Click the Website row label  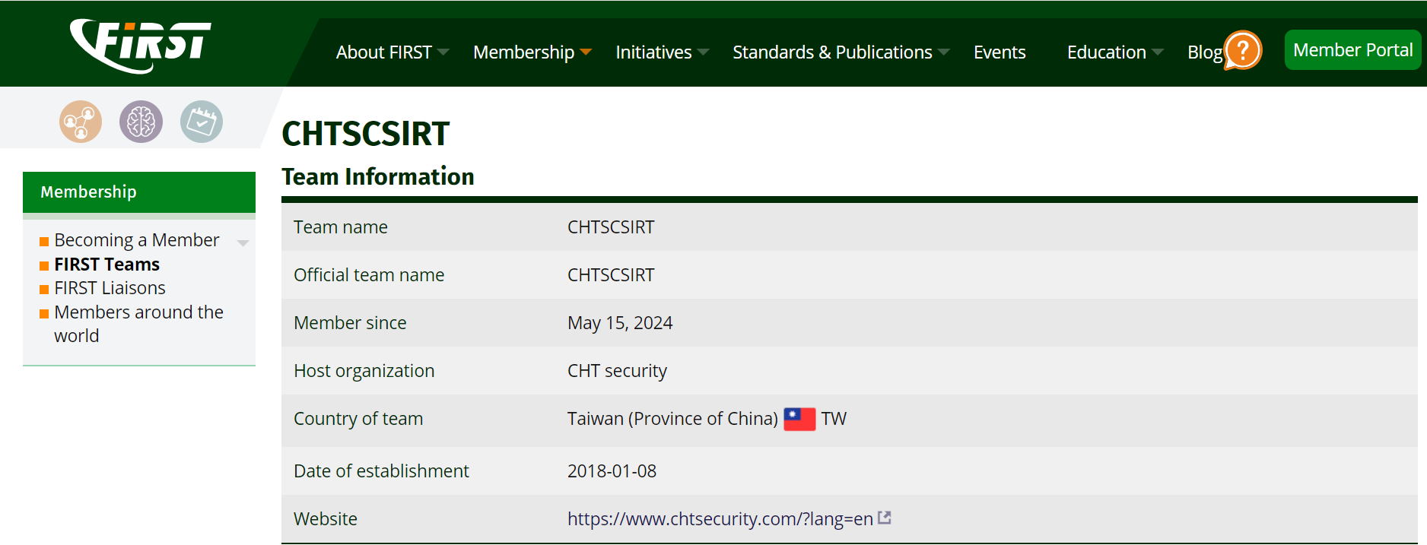pyautogui.click(x=326, y=519)
